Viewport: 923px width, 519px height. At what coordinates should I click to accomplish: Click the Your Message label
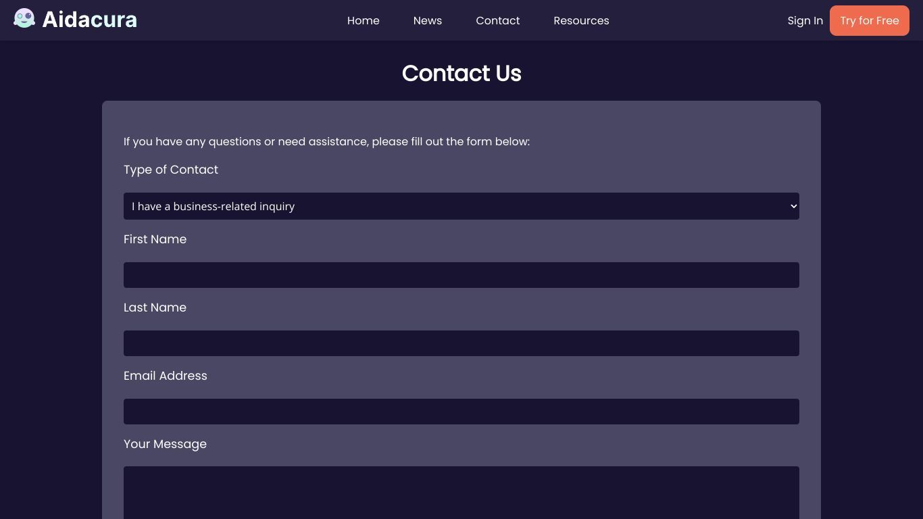pyautogui.click(x=165, y=444)
